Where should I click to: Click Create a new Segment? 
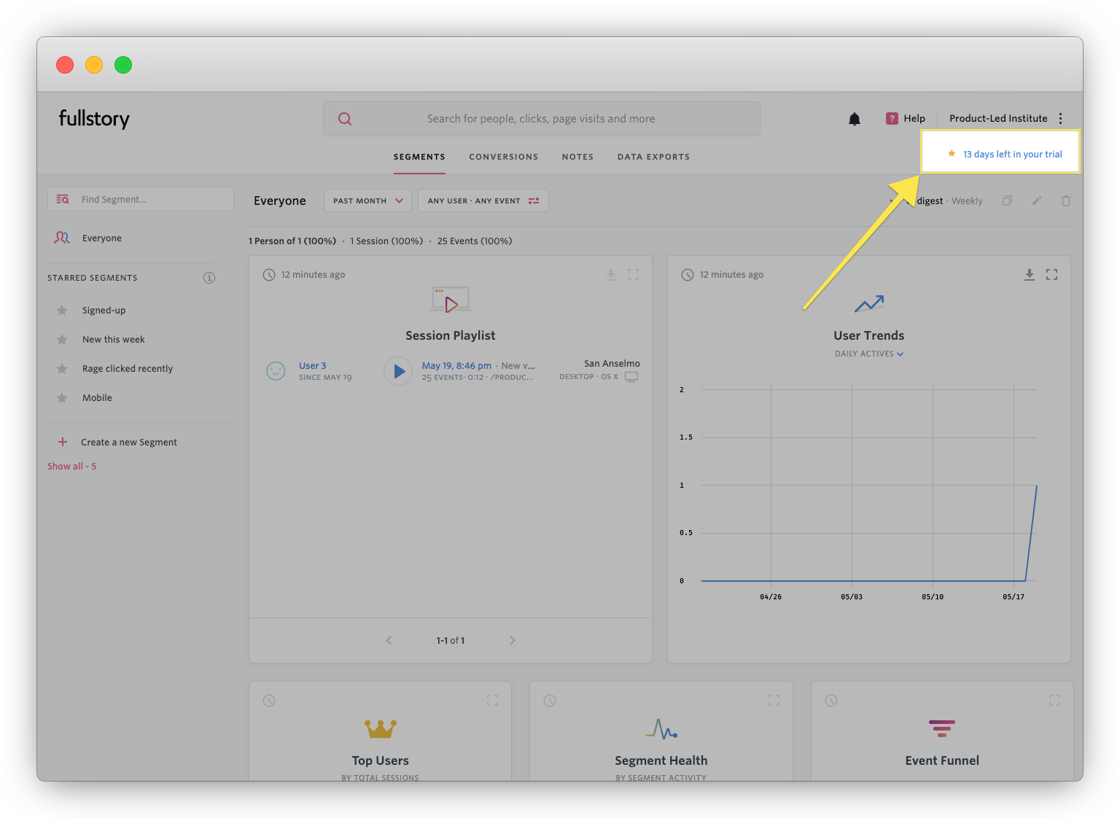tap(128, 443)
